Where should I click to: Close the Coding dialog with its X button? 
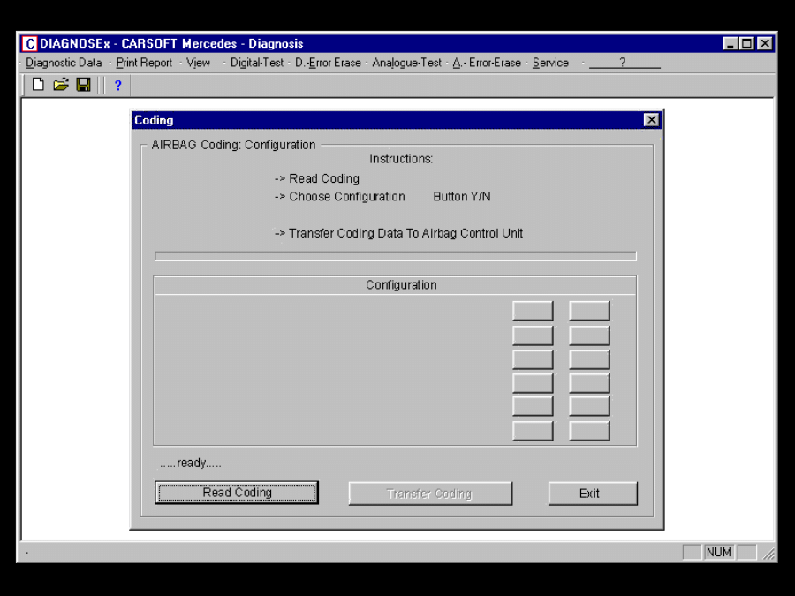(x=651, y=120)
